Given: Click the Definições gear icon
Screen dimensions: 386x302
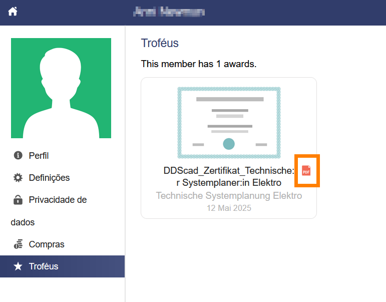Looking at the screenshot, I should [x=18, y=178].
